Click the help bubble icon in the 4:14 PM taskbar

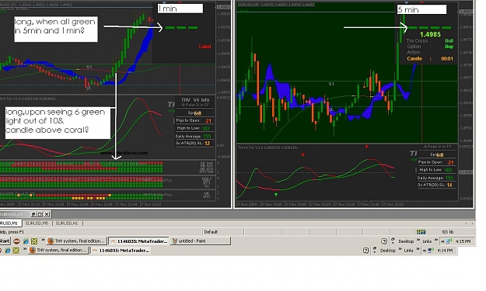pos(365,251)
